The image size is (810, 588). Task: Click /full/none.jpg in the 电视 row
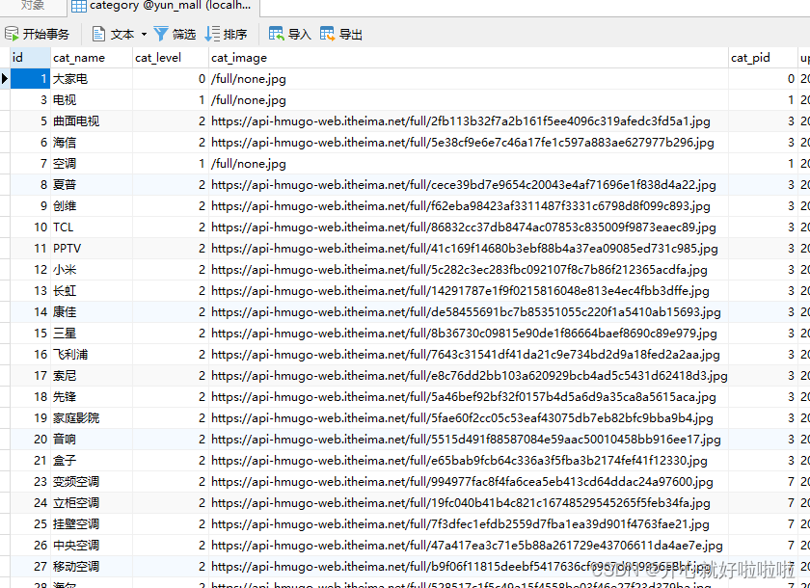tap(249, 99)
